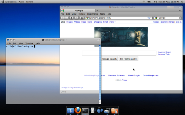Select the Google tab in Firefox
185x115 pixels.
coord(78,10)
